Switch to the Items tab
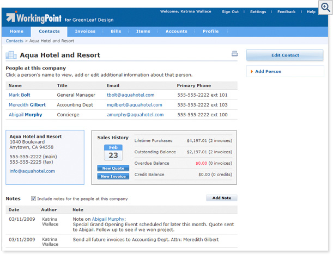This screenshot has height=255, width=333. pos(143,32)
